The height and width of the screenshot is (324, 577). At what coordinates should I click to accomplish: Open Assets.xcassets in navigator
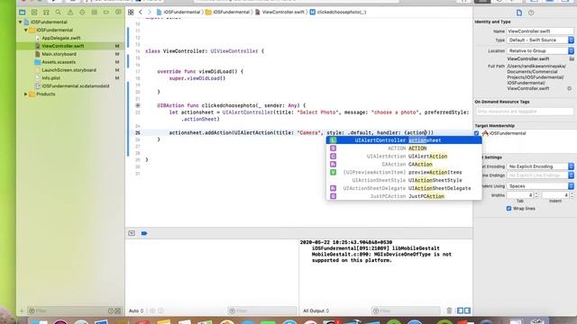coord(59,62)
